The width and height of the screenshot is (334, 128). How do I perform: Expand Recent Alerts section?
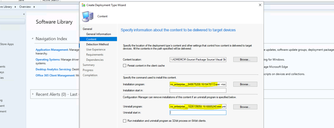pos(33,94)
